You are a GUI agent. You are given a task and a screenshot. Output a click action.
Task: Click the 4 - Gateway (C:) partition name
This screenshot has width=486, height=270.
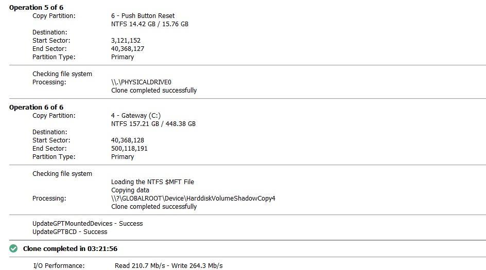(x=136, y=116)
